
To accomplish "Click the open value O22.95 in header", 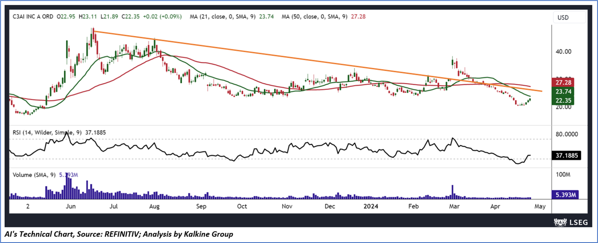I will click(67, 17).
